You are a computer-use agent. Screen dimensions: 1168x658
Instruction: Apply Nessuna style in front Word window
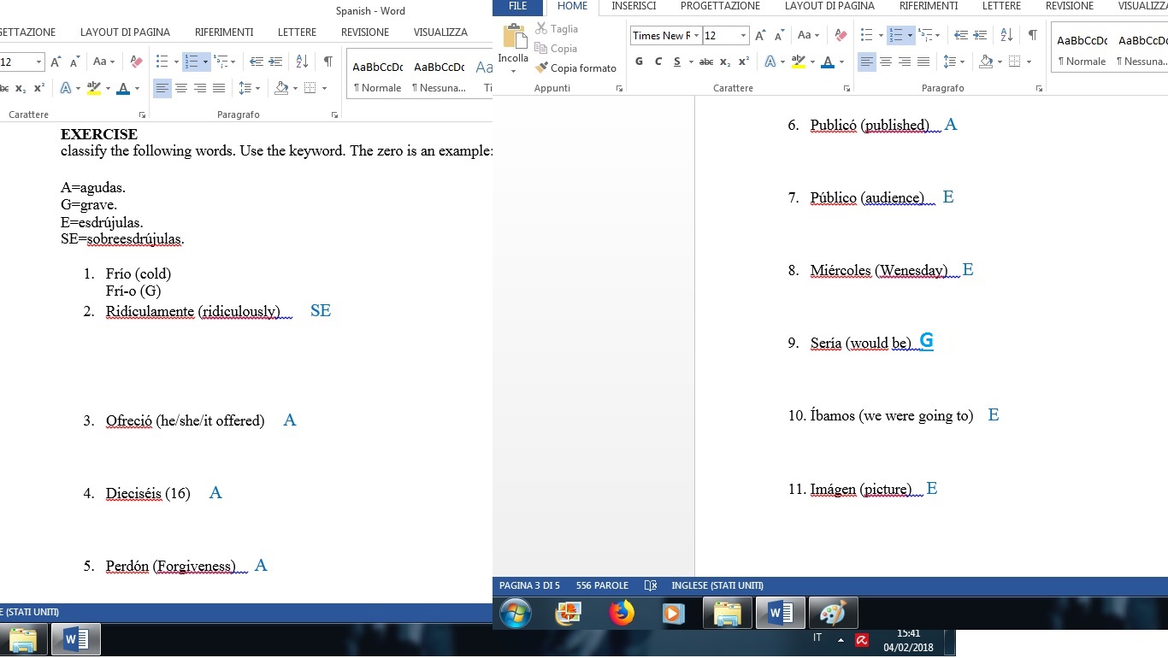[1141, 51]
